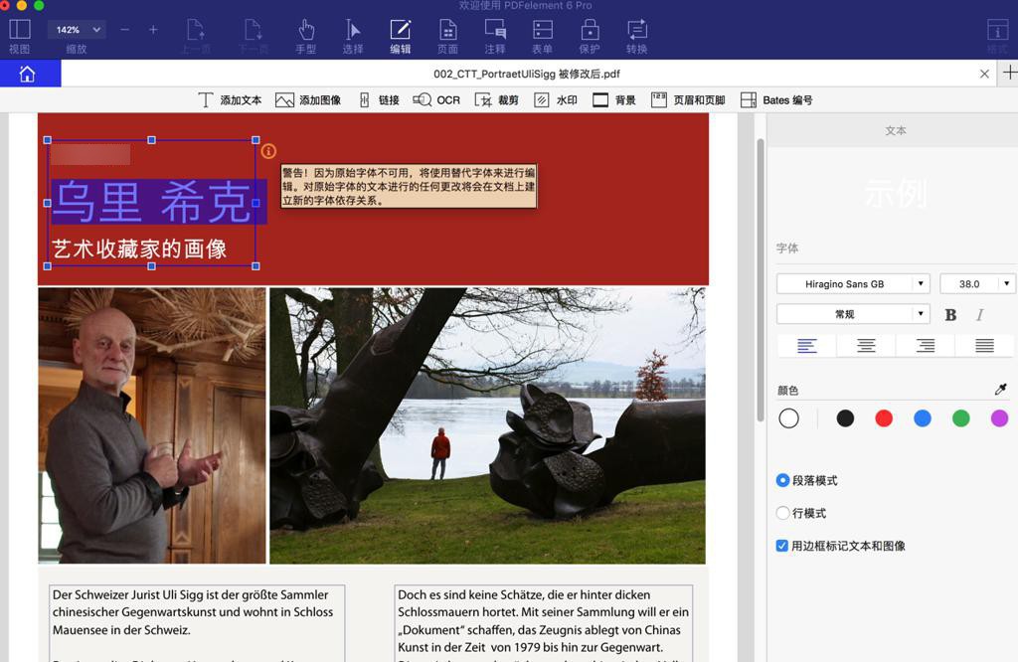Pick color with the eyedropper
The height and width of the screenshot is (662, 1018).
tap(1000, 390)
